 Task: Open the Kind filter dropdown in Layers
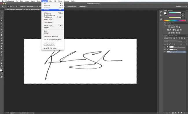click(168, 38)
